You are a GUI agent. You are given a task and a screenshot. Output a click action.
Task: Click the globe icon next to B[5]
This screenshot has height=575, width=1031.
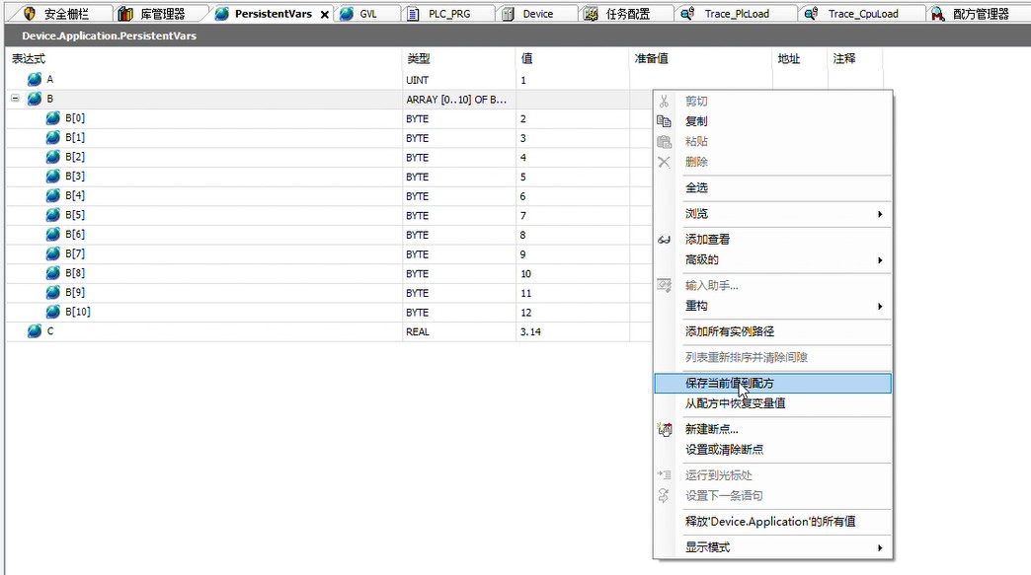tap(52, 215)
